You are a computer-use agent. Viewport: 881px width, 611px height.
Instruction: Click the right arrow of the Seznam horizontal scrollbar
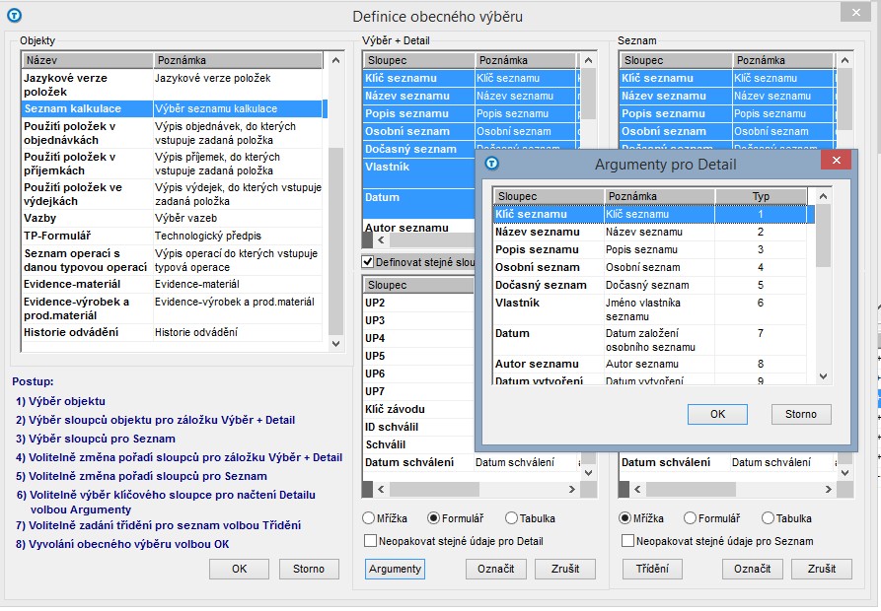(828, 489)
